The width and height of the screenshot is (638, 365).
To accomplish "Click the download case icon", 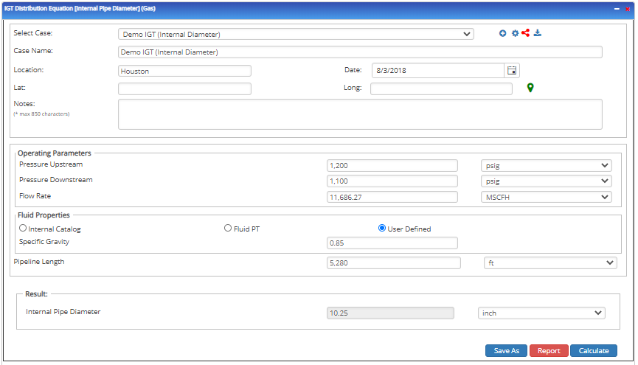I will [538, 33].
